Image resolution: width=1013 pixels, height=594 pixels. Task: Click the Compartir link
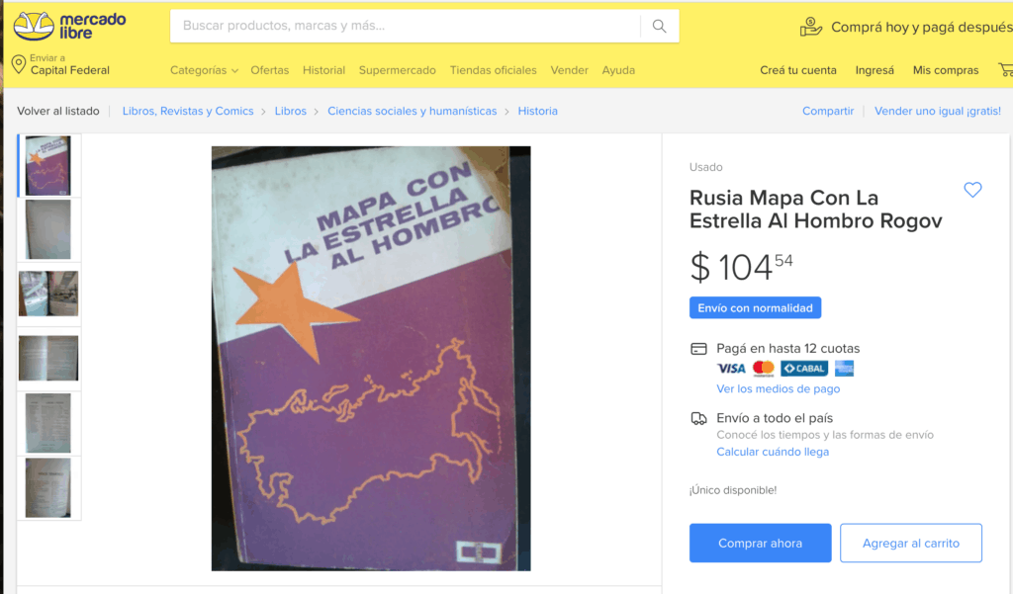828,111
